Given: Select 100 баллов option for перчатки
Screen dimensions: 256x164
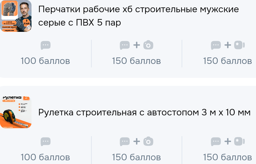Looking at the screenshot, I should coord(45,53).
